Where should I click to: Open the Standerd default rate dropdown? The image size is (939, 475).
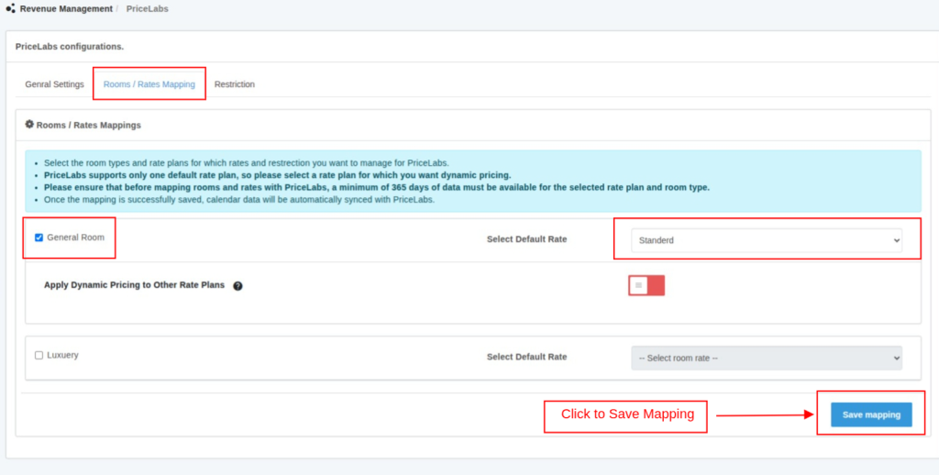coord(766,240)
